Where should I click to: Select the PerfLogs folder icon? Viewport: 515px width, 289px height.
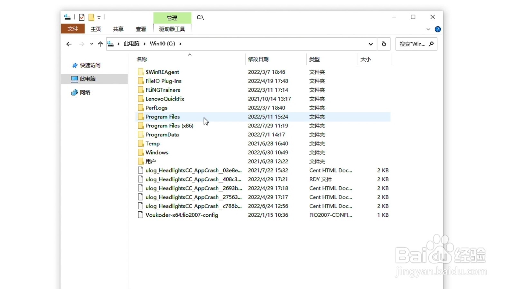140,108
